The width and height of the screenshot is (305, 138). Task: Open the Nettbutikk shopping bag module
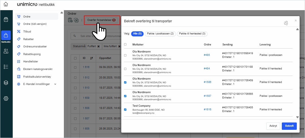point(6,36)
